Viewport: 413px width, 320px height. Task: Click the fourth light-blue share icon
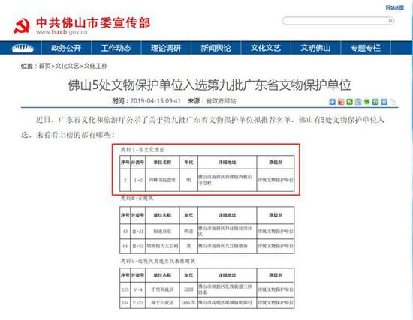358,102
